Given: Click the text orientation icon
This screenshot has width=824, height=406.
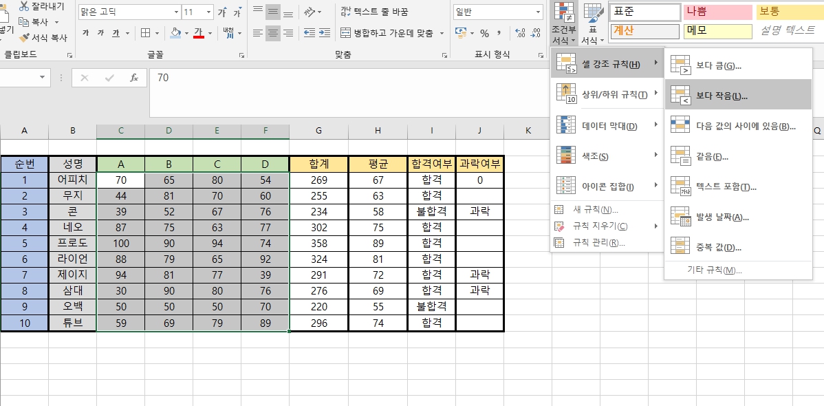Looking at the screenshot, I should pyautogui.click(x=311, y=12).
